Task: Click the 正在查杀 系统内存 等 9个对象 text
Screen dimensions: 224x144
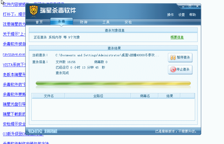Action: coord(57,37)
